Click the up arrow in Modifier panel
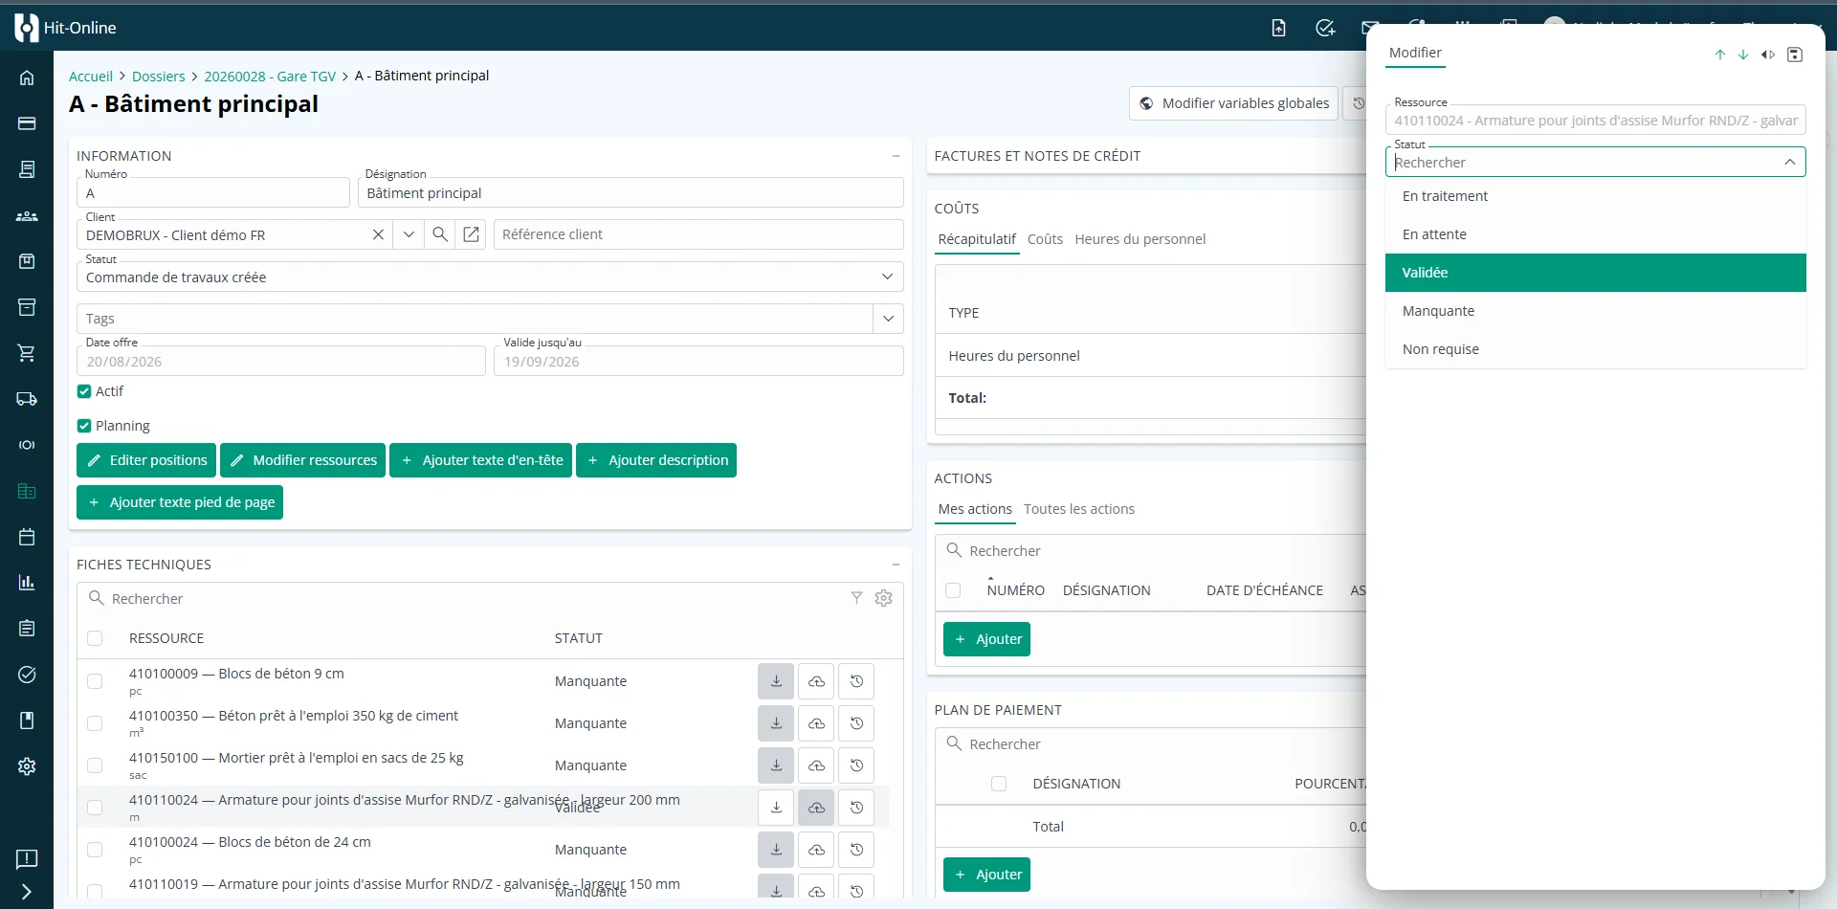 pos(1720,55)
